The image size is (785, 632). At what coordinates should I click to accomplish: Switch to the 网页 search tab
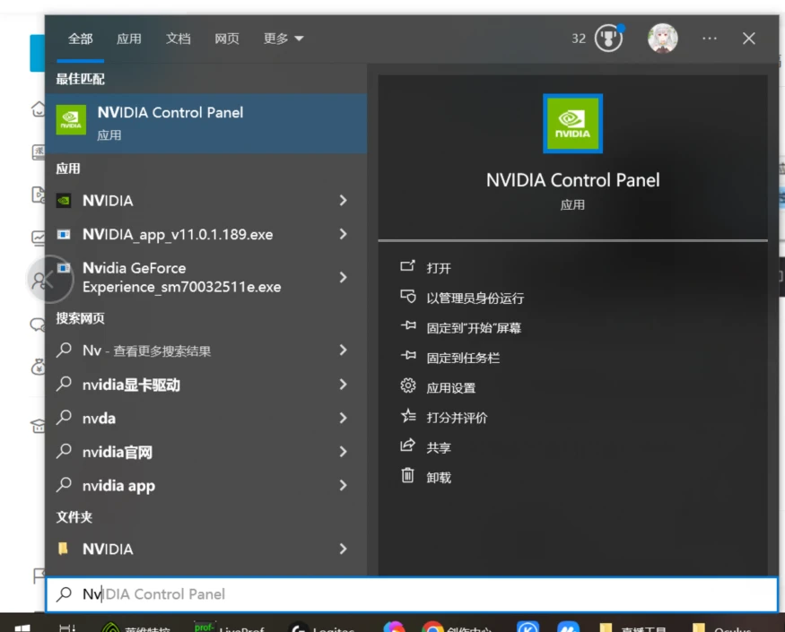coord(227,39)
